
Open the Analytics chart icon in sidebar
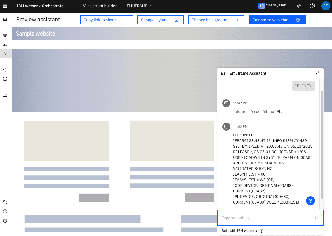(x=5, y=95)
